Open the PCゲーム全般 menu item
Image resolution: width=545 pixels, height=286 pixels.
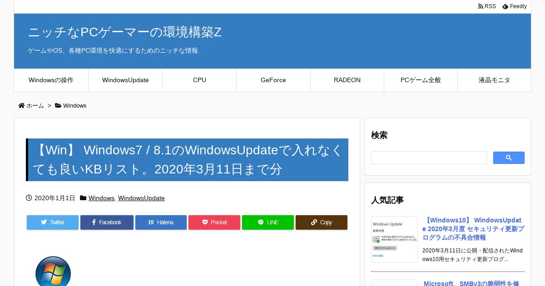coord(421,80)
